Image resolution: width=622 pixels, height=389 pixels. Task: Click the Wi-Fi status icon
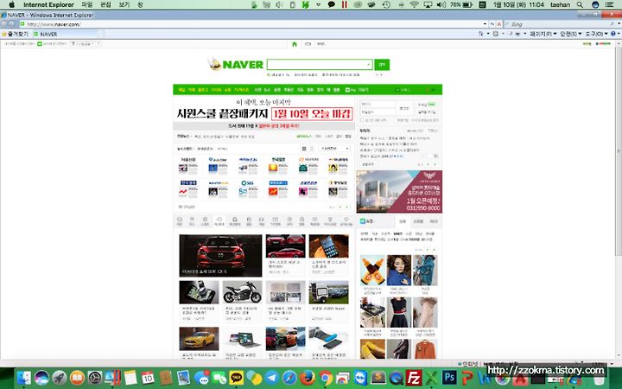(x=414, y=5)
